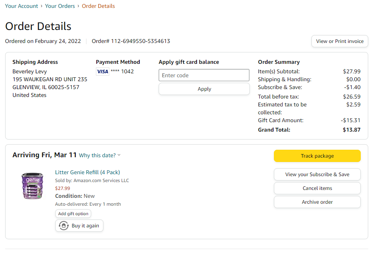Viewport: 386px width, 253px height.
Task: Click the Buy it again cart icon
Action: tap(64, 225)
